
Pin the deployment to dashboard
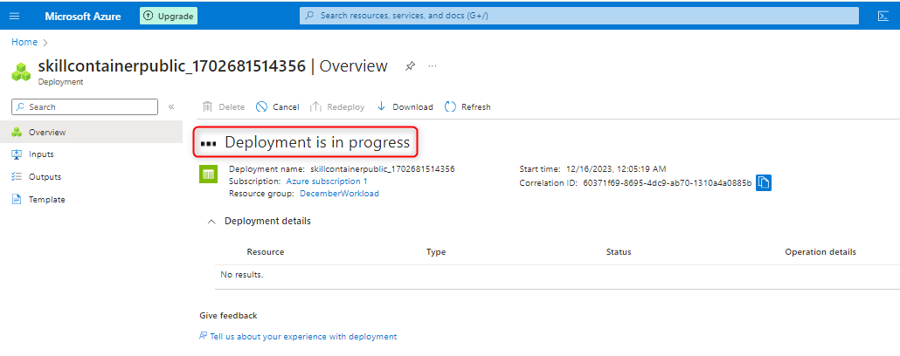pos(410,66)
